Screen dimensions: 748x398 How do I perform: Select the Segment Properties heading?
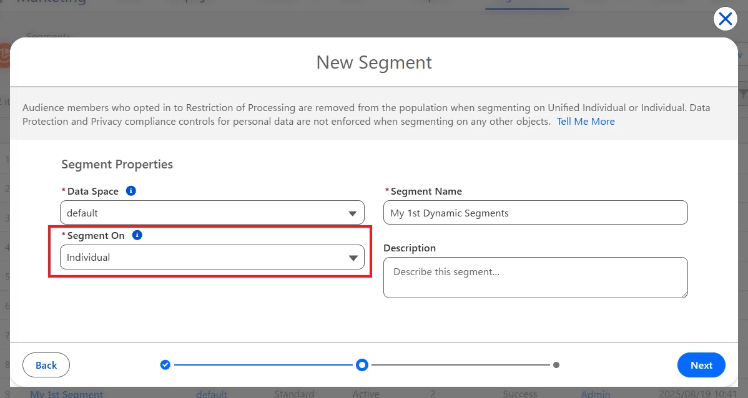click(x=117, y=165)
